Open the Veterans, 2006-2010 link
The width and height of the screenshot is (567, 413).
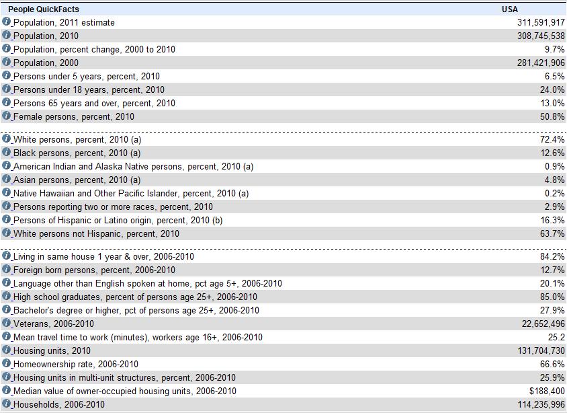pyautogui.click(x=54, y=324)
